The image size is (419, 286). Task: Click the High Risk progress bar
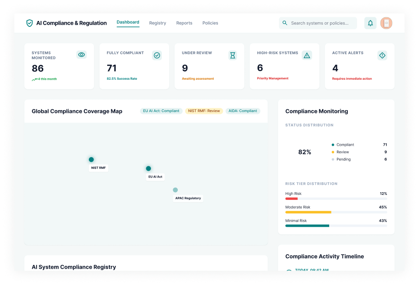tap(336, 199)
